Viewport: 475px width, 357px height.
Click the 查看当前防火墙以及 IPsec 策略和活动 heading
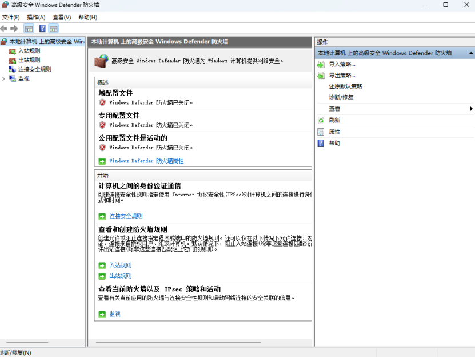[x=159, y=289]
